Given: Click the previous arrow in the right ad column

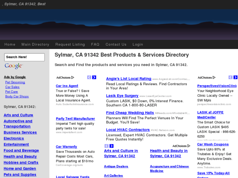Looking at the screenshot, I should [x=230, y=77].
